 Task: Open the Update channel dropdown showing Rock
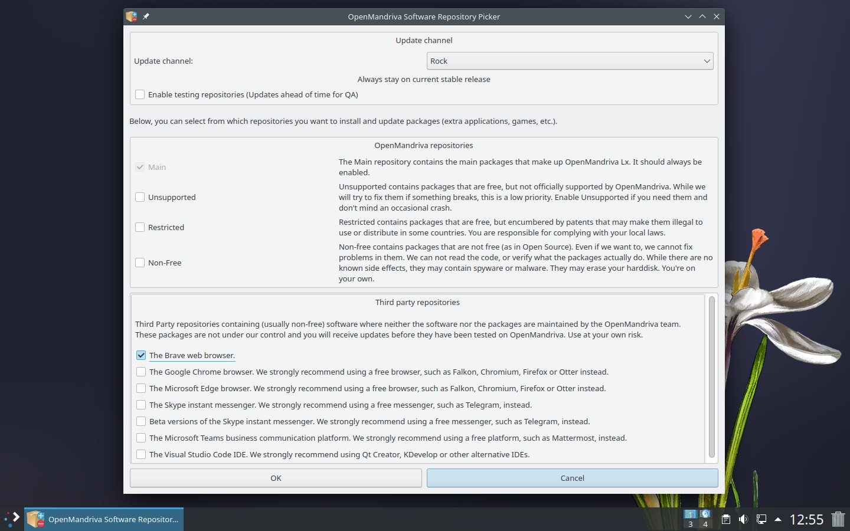coord(570,61)
